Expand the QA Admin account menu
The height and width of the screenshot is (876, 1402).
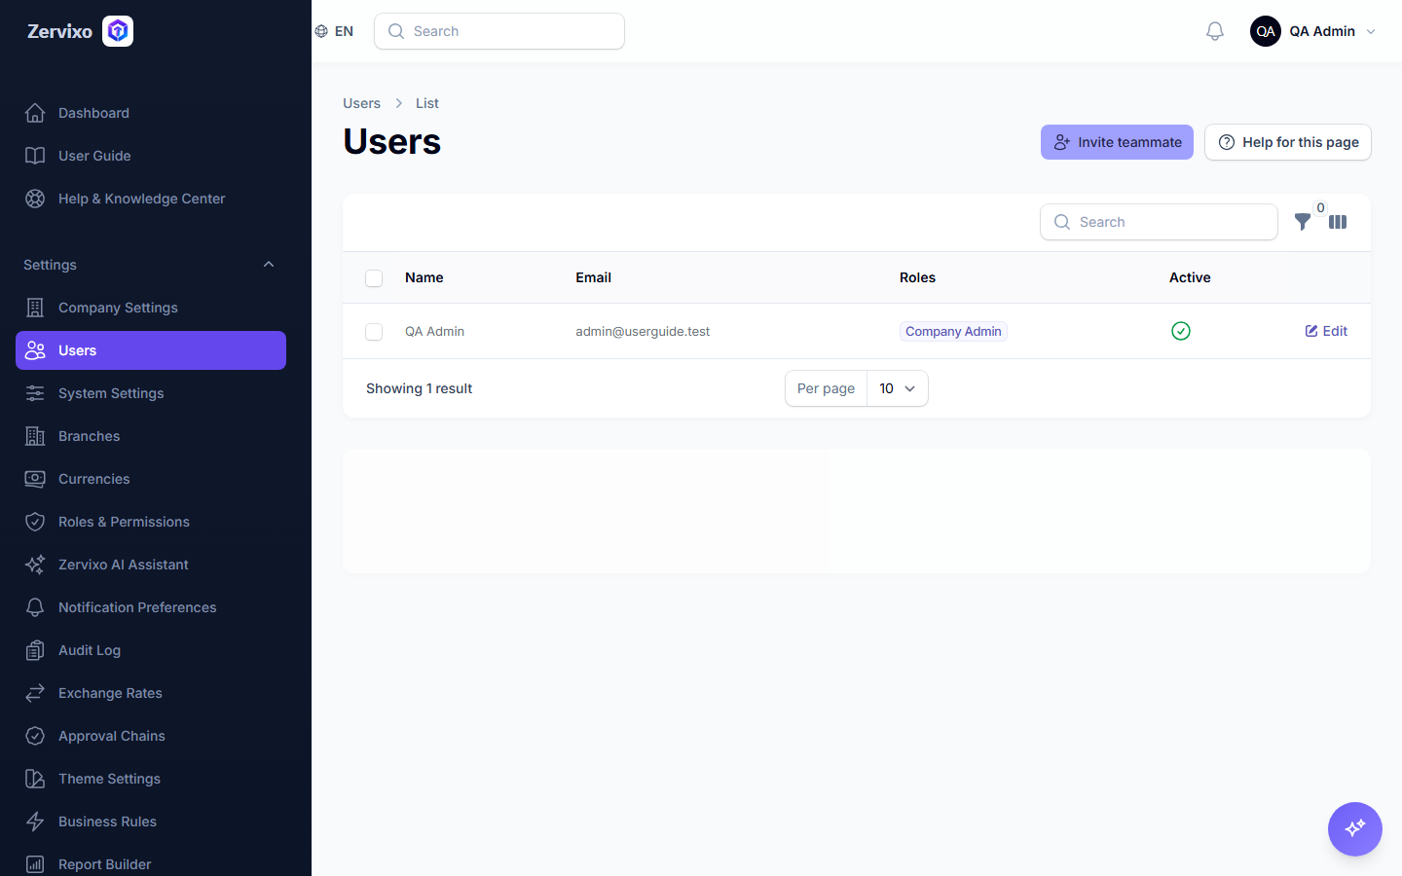[x=1313, y=31]
